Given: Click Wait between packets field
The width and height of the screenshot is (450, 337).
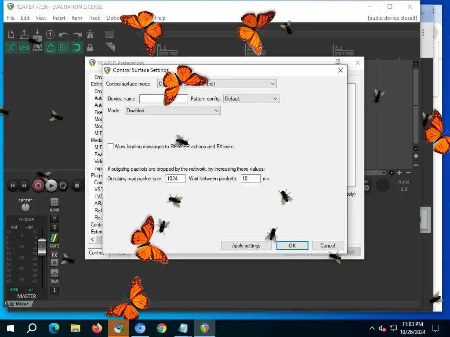Looking at the screenshot, I should tap(250, 179).
